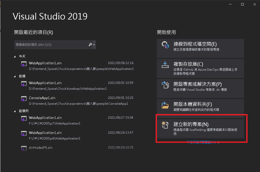
Task: Click the open project or solution (開啟專案或解決方案) icon
Action: [x=165, y=85]
